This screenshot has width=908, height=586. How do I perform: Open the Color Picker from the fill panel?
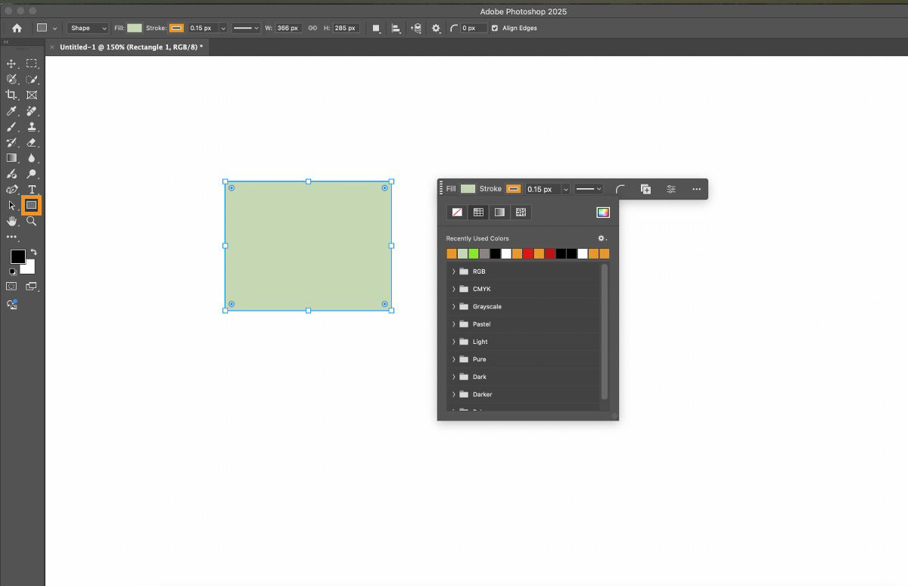[603, 212]
